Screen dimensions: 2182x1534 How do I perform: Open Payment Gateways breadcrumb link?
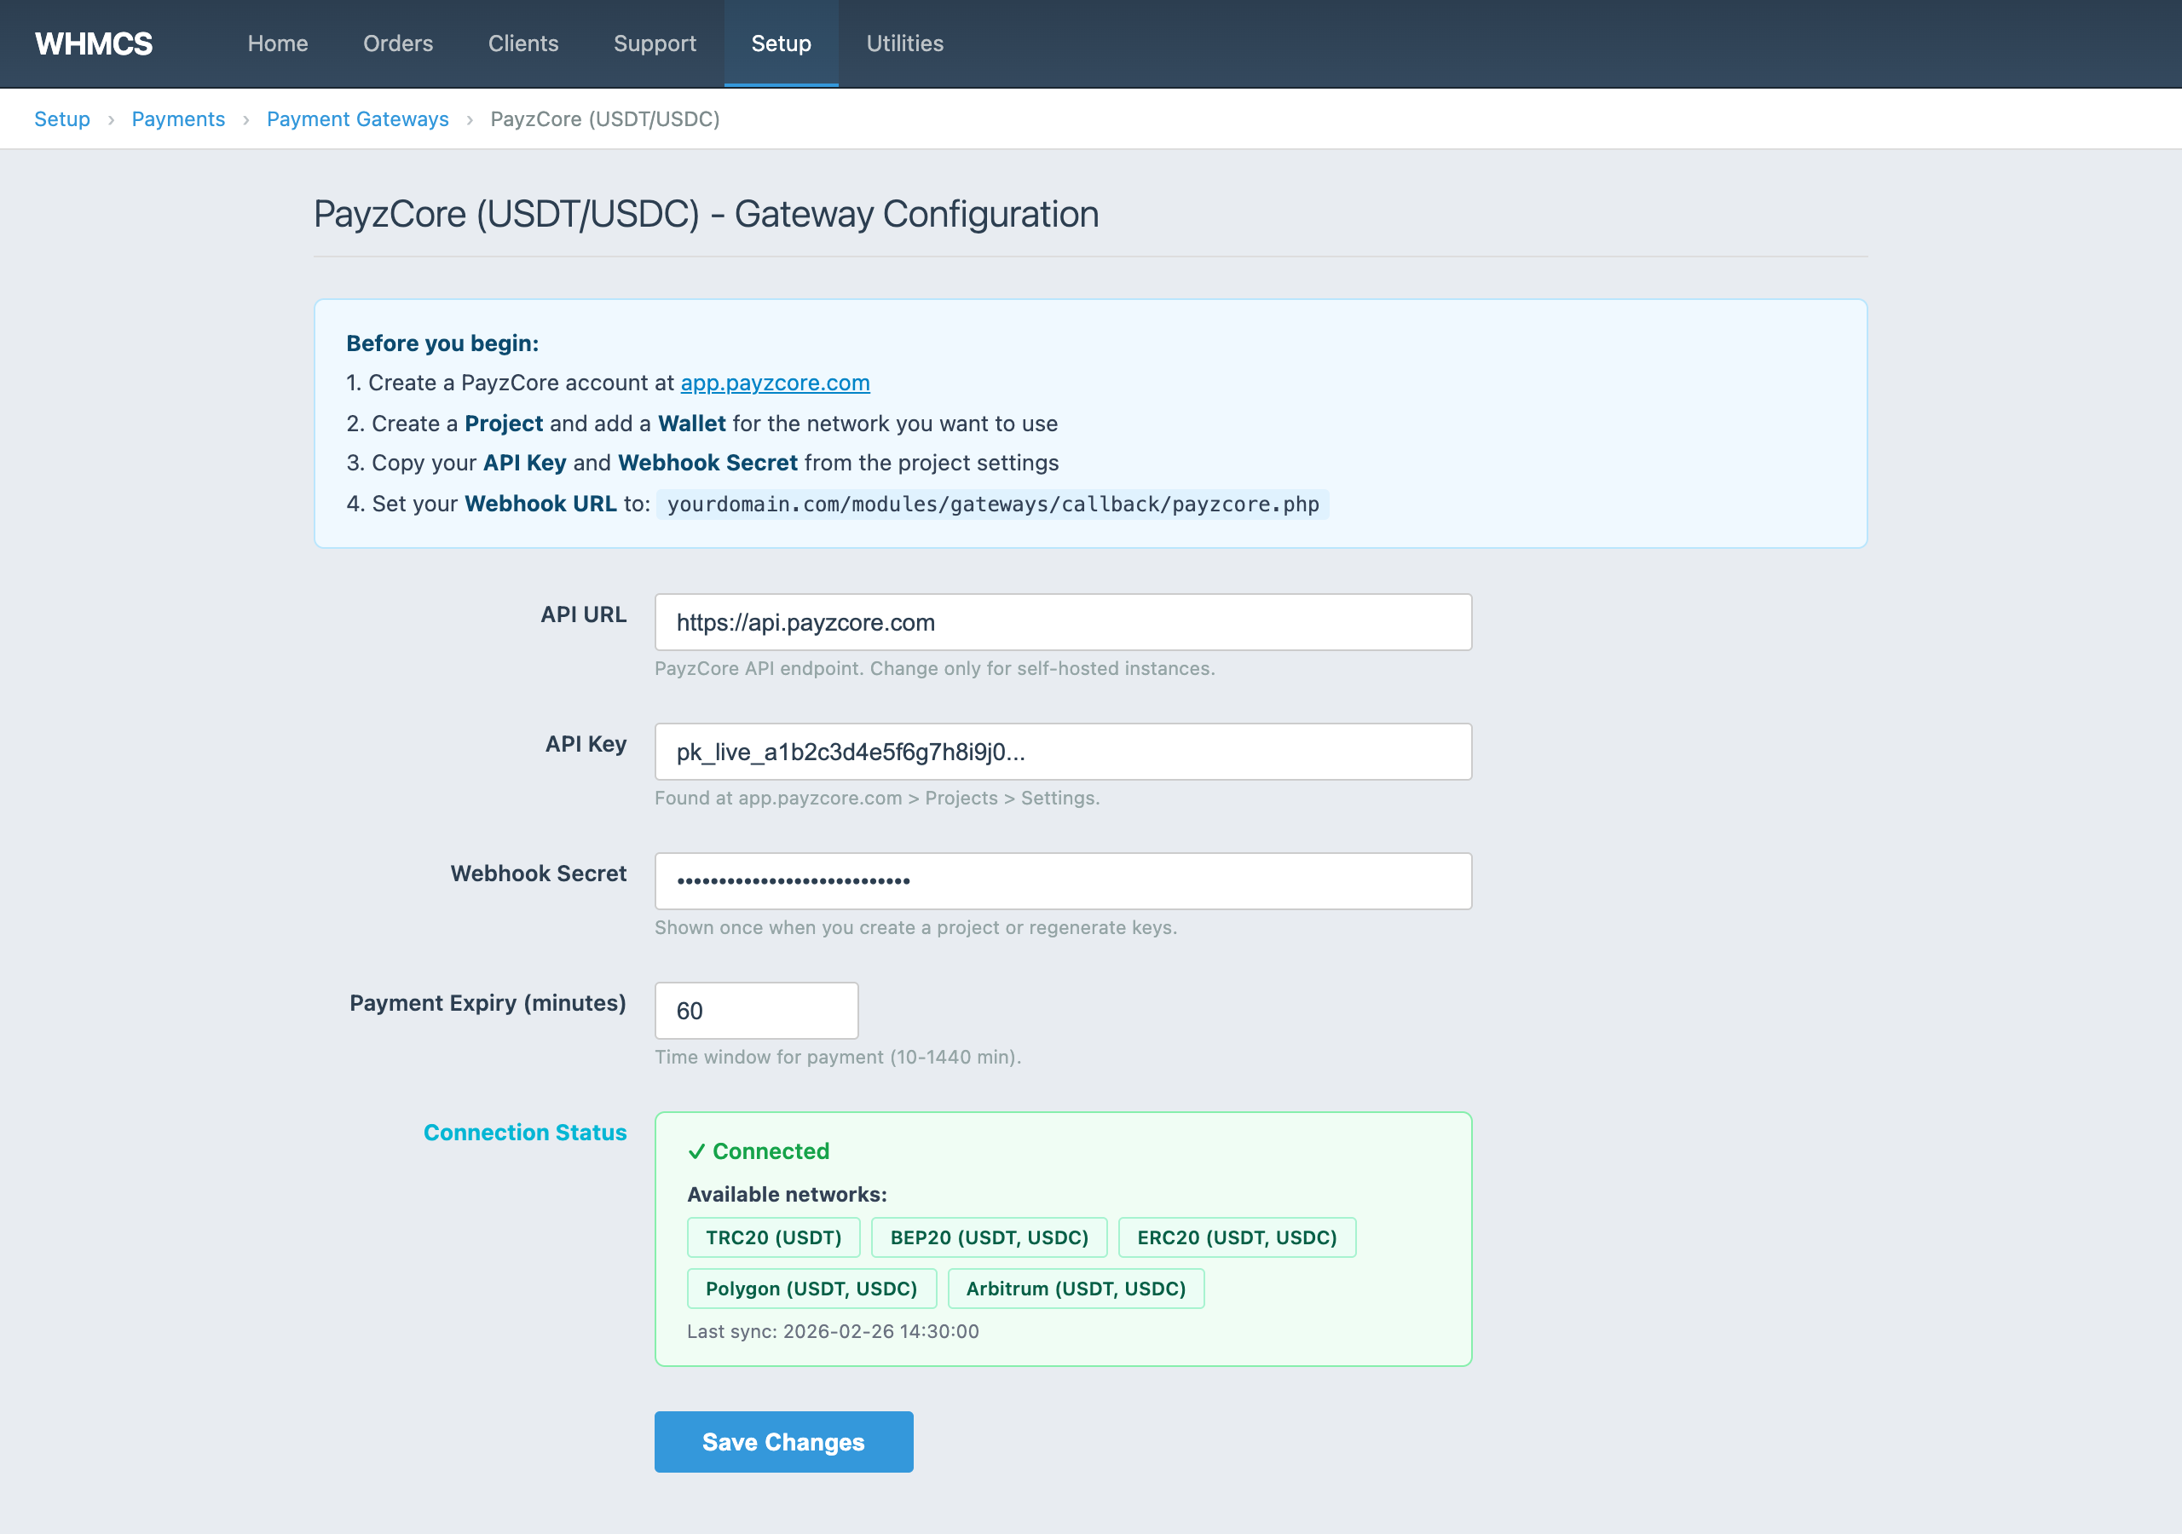click(x=357, y=118)
